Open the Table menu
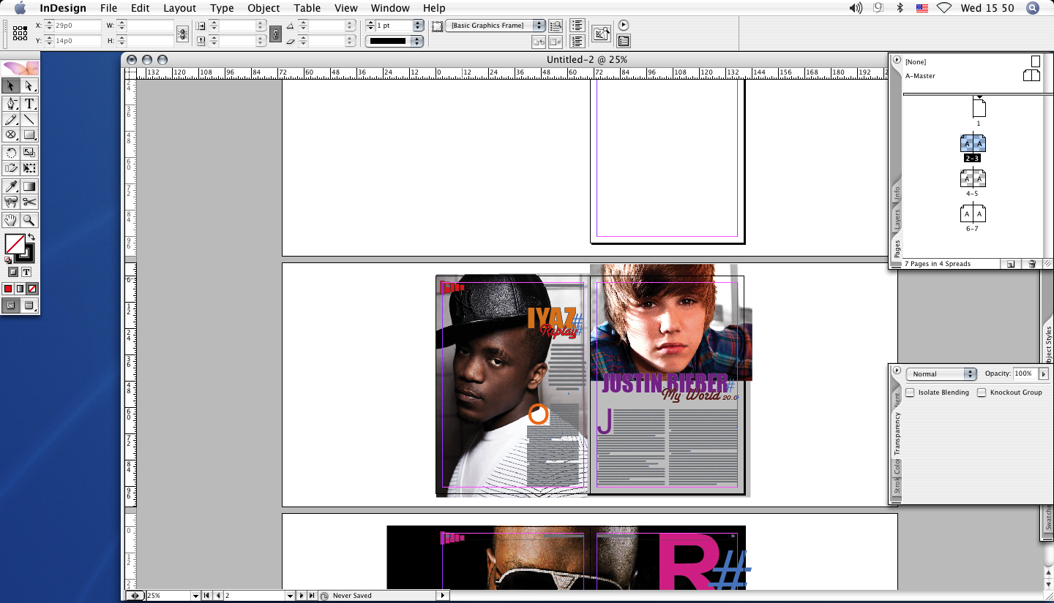1054x603 pixels. 307,8
